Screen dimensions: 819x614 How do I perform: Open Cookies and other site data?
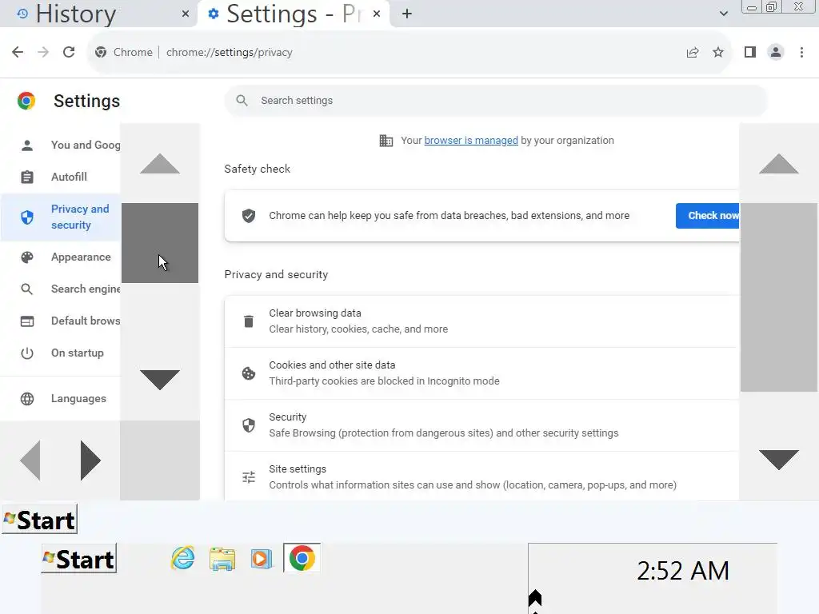(x=481, y=373)
